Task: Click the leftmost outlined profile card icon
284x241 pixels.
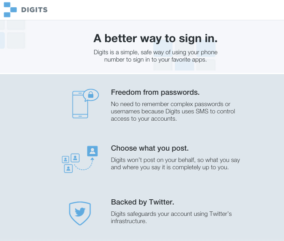Action: coord(65,160)
